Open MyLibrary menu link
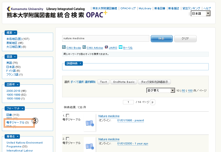Viewport: 221px width, 152px height. point(145,8)
